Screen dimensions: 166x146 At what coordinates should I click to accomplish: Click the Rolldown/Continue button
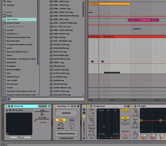pos(66,134)
